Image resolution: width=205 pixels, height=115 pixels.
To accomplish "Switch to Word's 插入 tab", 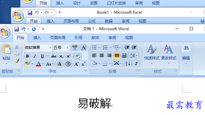I will (x=37, y=38).
